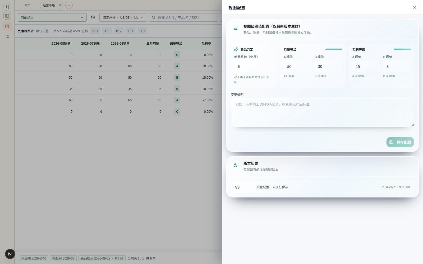Click the 指标月 2026-08 status tag
Viewport: 423px width, 264px height.
[x=63, y=258]
